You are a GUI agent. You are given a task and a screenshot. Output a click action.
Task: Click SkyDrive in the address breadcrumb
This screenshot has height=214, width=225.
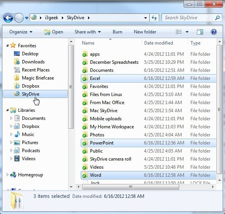point(75,18)
